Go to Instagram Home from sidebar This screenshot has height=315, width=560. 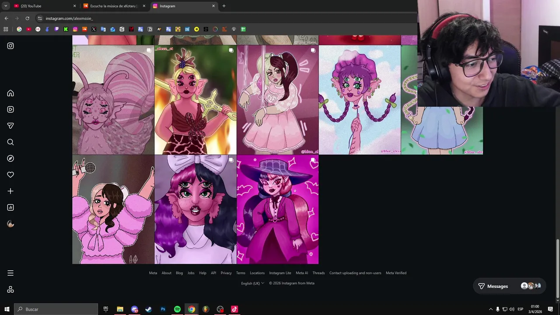[10, 93]
